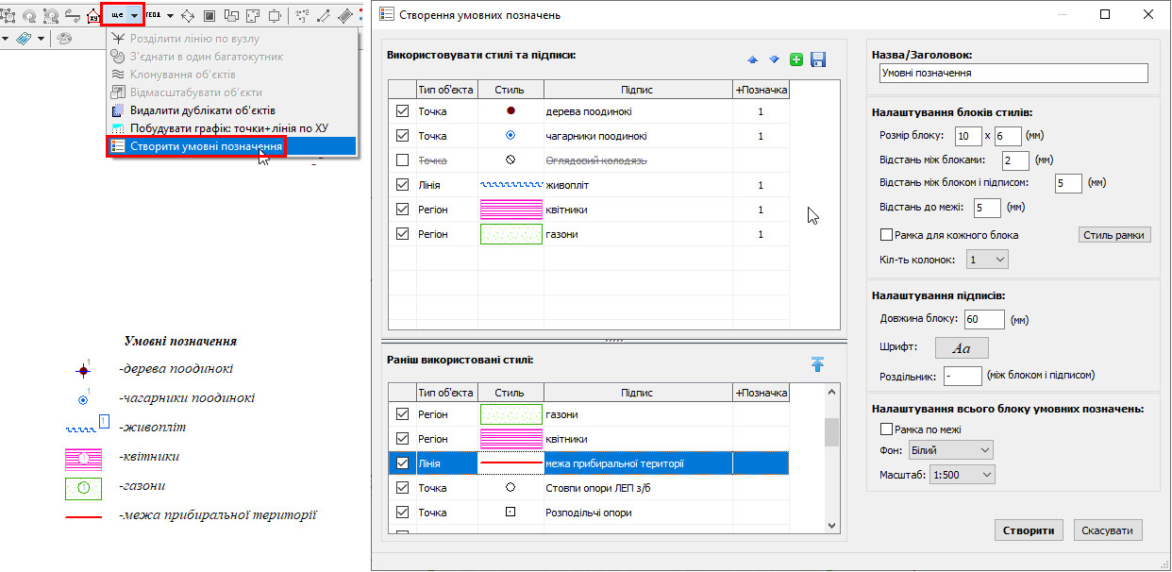The width and height of the screenshot is (1172, 572).
Task: Click the blue floppy disk save icon
Action: (818, 59)
